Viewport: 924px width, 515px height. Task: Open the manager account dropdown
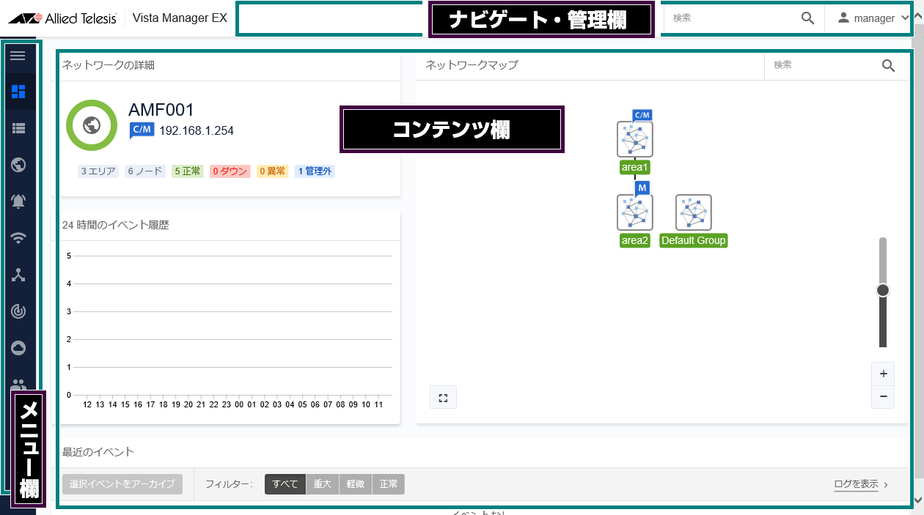coord(869,18)
